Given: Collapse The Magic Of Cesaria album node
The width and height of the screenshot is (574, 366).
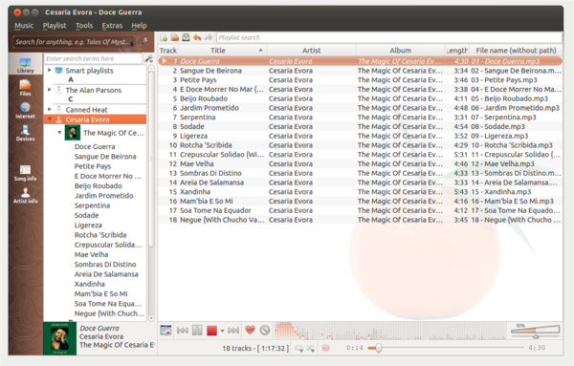Looking at the screenshot, I should click(x=59, y=133).
